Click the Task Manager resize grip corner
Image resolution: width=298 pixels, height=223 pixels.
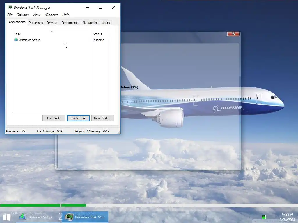tap(119, 132)
